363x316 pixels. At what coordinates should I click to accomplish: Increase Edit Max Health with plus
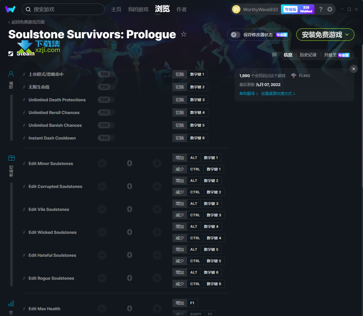[x=157, y=309]
